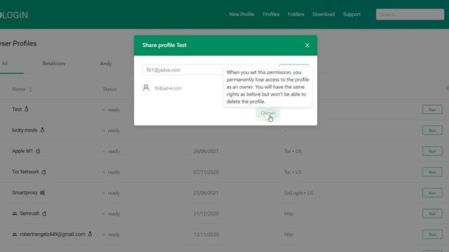Click the Apple icon beside Tor Network

43,171
